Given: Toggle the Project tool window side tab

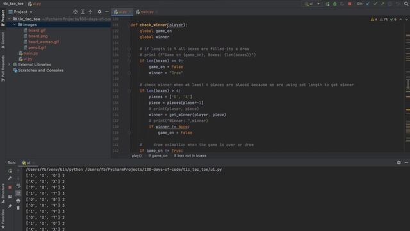Looking at the screenshot, I should [x=3, y=18].
